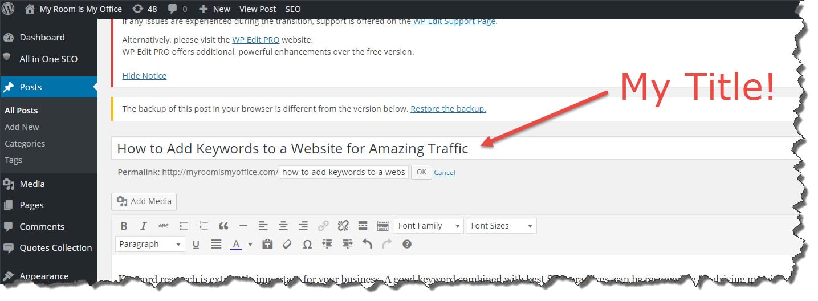Viewport: 818px width, 301px height.
Task: Click the remove link icon
Action: point(343,226)
